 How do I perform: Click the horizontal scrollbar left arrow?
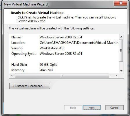[12, 76]
